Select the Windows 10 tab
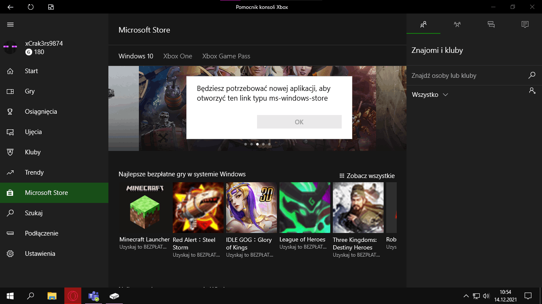This screenshot has height=304, width=542. (x=136, y=56)
